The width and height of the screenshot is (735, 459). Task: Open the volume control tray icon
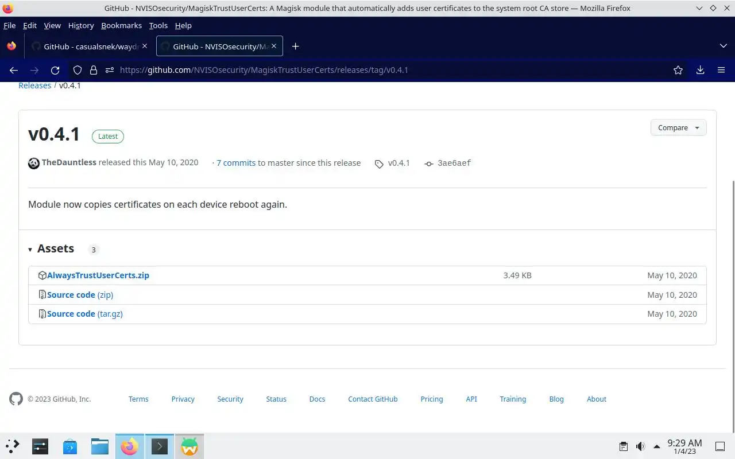(640, 446)
